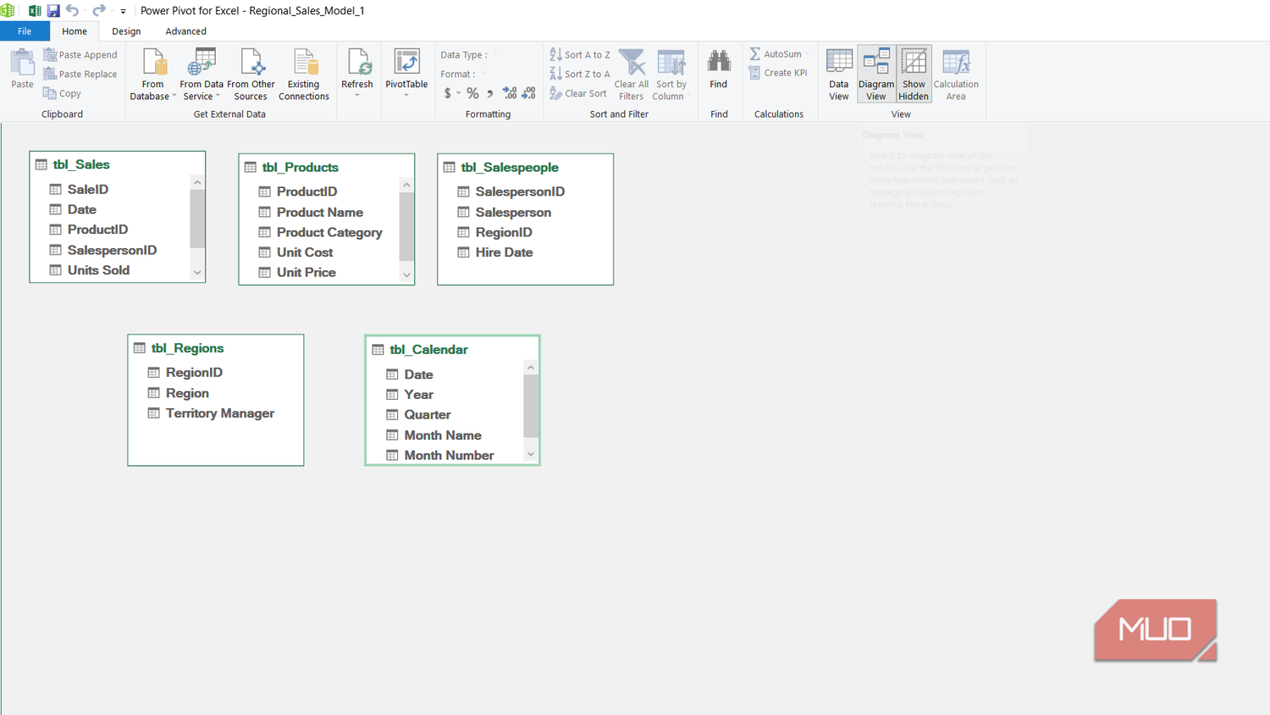
Task: Click Paste Replace
Action: (80, 75)
